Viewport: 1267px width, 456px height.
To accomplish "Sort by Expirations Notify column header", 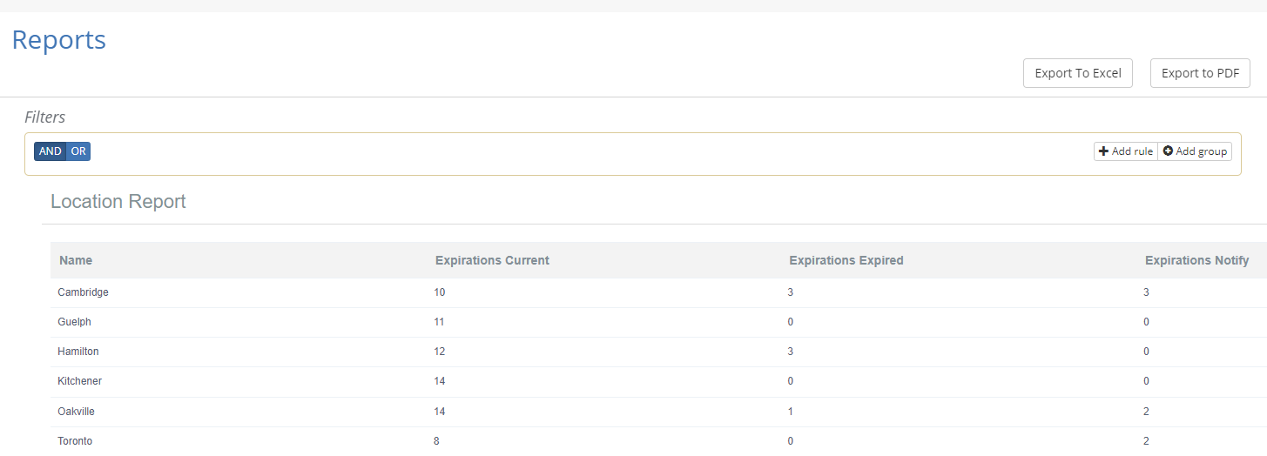I will pos(1196,260).
